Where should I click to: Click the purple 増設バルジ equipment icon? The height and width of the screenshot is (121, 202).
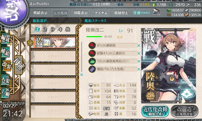92,69
